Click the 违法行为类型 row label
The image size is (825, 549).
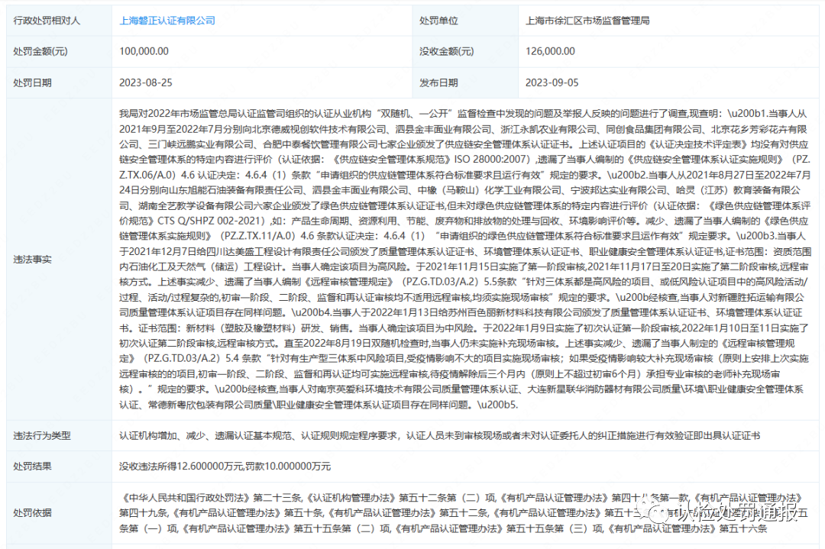[x=42, y=435]
